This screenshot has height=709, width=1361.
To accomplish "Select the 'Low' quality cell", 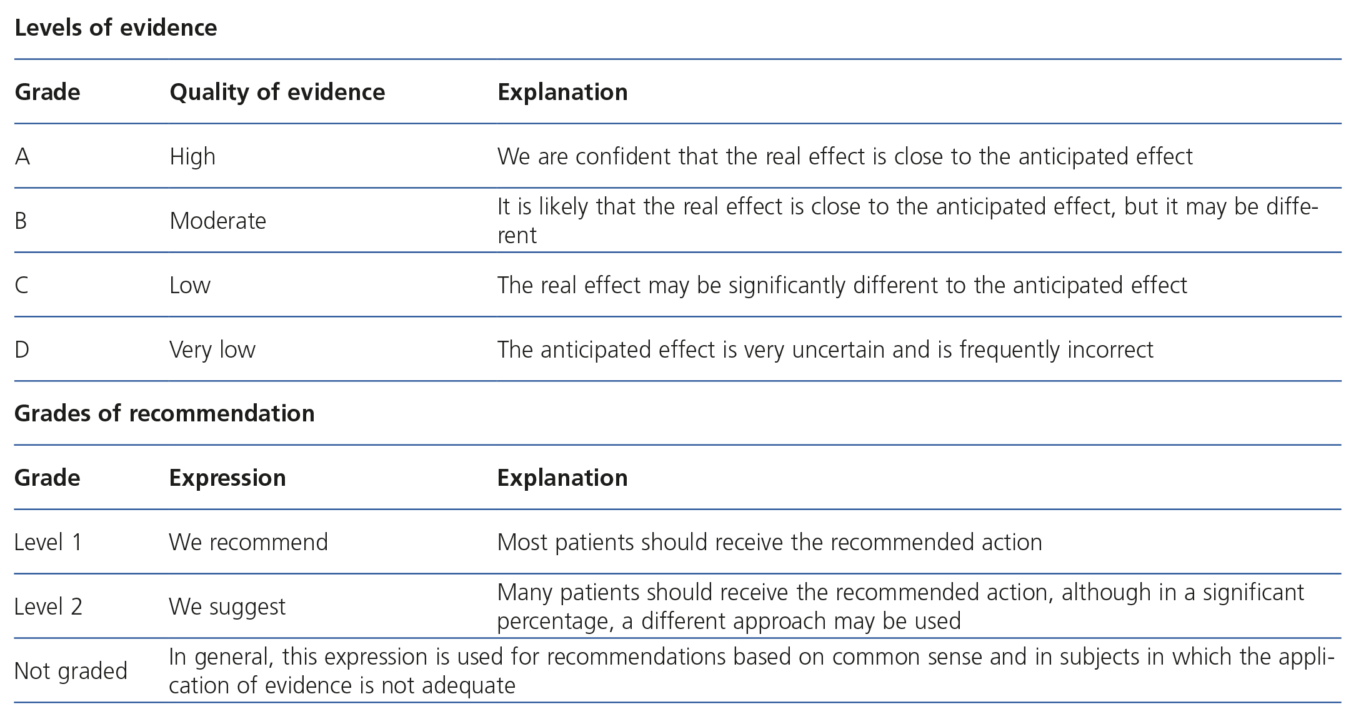I will click(x=190, y=285).
